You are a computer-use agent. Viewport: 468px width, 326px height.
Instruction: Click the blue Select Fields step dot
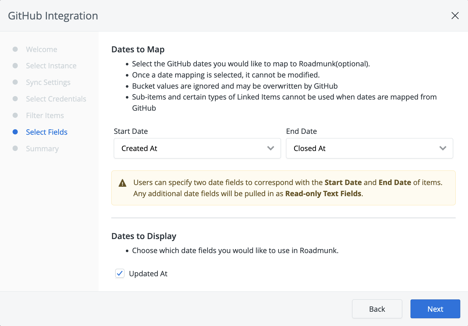[15, 132]
